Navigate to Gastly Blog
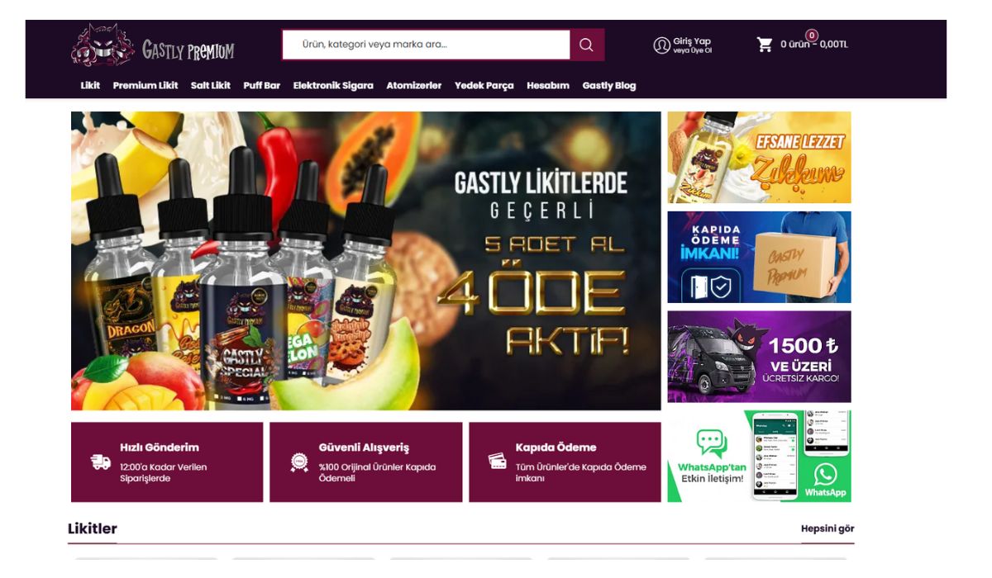Screen dimensions: 992x578 [x=609, y=86]
